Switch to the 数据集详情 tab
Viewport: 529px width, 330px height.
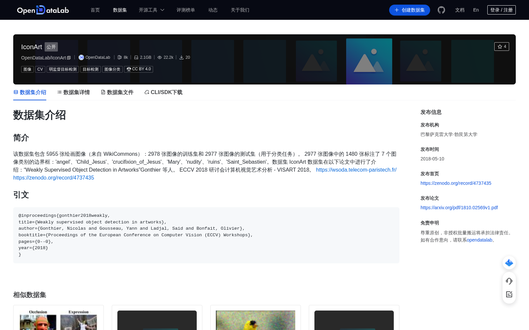(73, 92)
